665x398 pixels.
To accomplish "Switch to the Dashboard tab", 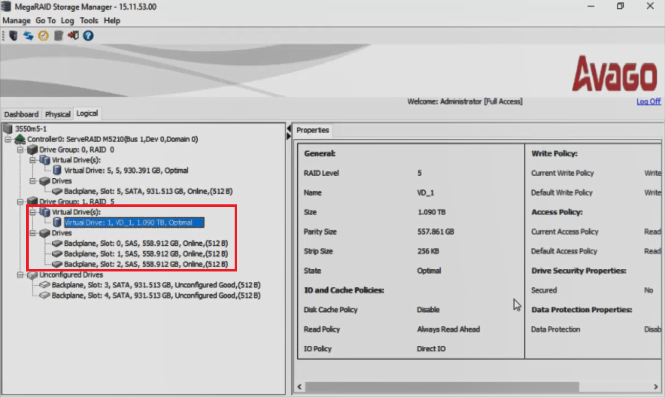I will click(x=21, y=114).
